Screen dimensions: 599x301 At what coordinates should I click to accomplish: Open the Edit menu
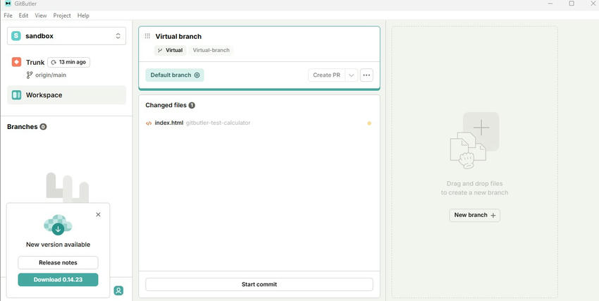pyautogui.click(x=24, y=16)
